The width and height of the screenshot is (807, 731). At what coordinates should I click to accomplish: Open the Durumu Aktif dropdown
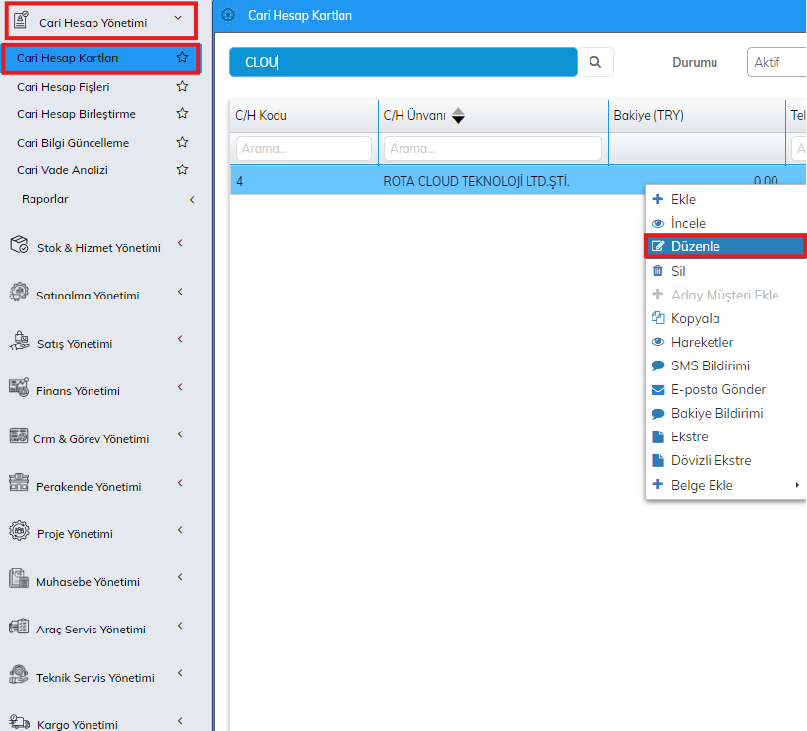coord(776,62)
